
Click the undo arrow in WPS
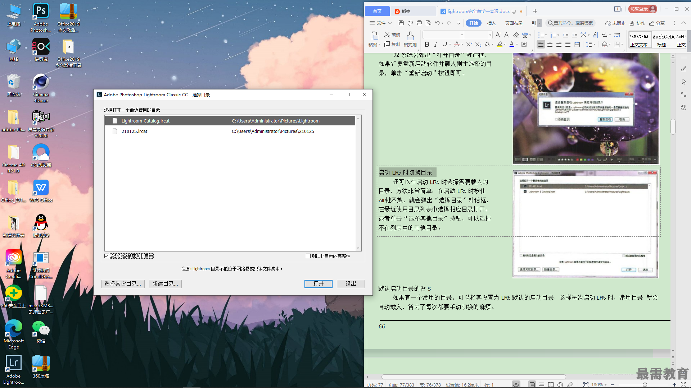click(x=437, y=23)
